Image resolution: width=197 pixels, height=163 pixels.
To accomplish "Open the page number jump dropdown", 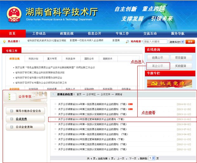I will pyautogui.click(x=152, y=158).
